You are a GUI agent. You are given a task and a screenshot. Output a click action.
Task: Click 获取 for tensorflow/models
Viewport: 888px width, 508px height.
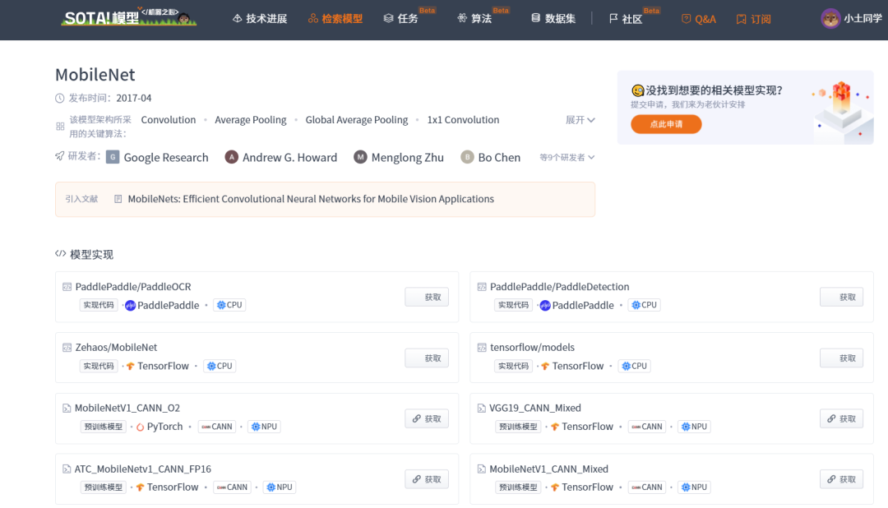[842, 358]
